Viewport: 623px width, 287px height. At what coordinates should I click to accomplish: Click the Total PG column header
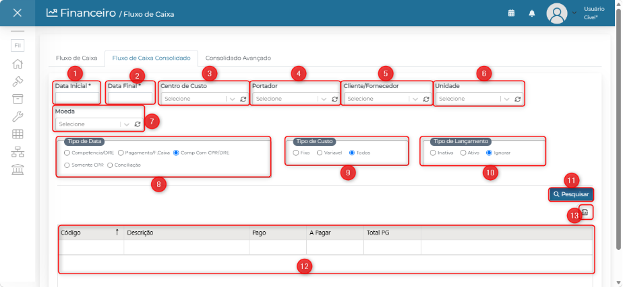(392, 233)
